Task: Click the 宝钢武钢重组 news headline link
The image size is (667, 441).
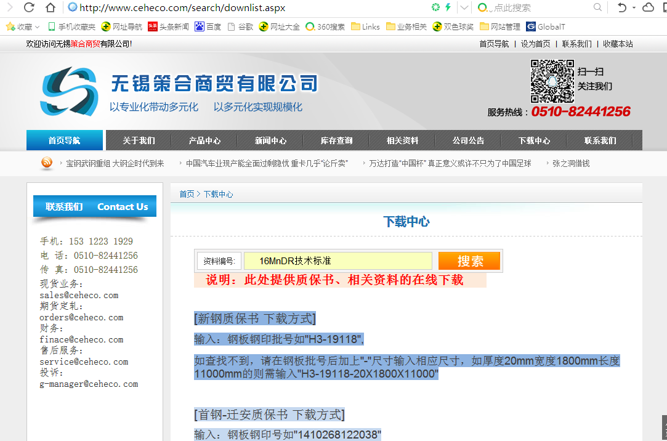Action: coord(115,163)
